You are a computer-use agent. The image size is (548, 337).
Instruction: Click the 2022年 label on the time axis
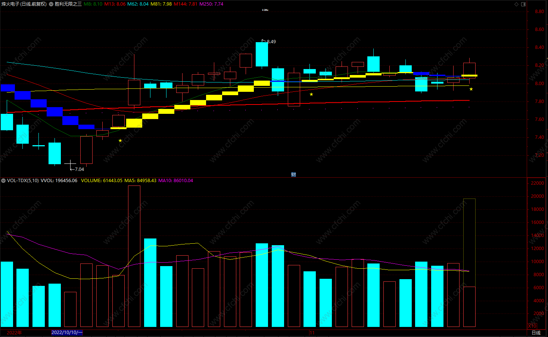click(14, 333)
